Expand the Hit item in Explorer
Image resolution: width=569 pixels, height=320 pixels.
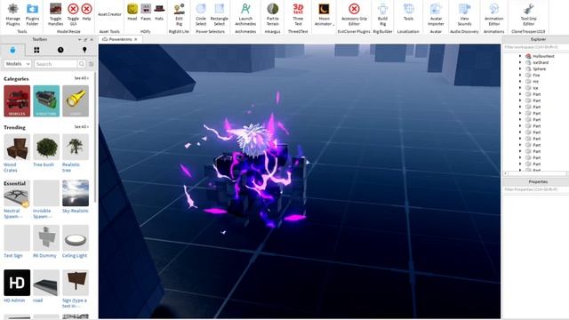[520, 82]
